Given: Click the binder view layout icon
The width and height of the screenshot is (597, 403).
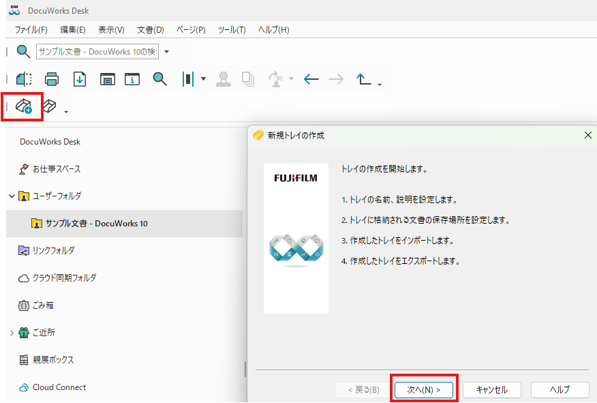Looking at the screenshot, I should 188,79.
